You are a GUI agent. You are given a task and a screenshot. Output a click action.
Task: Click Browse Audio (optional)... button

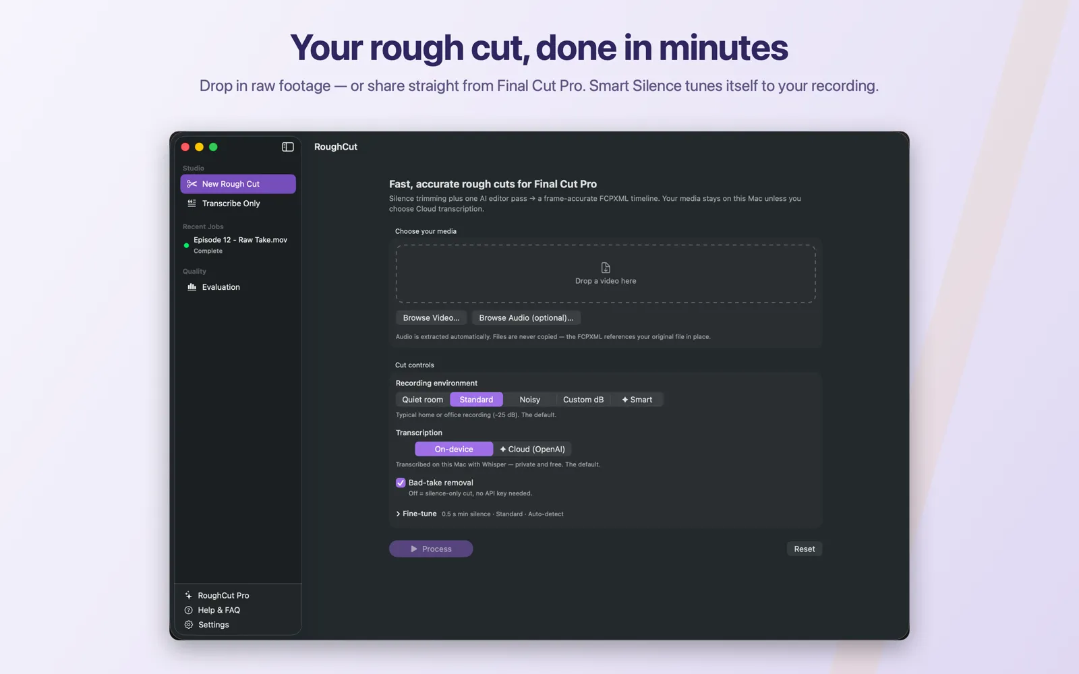[x=526, y=318]
